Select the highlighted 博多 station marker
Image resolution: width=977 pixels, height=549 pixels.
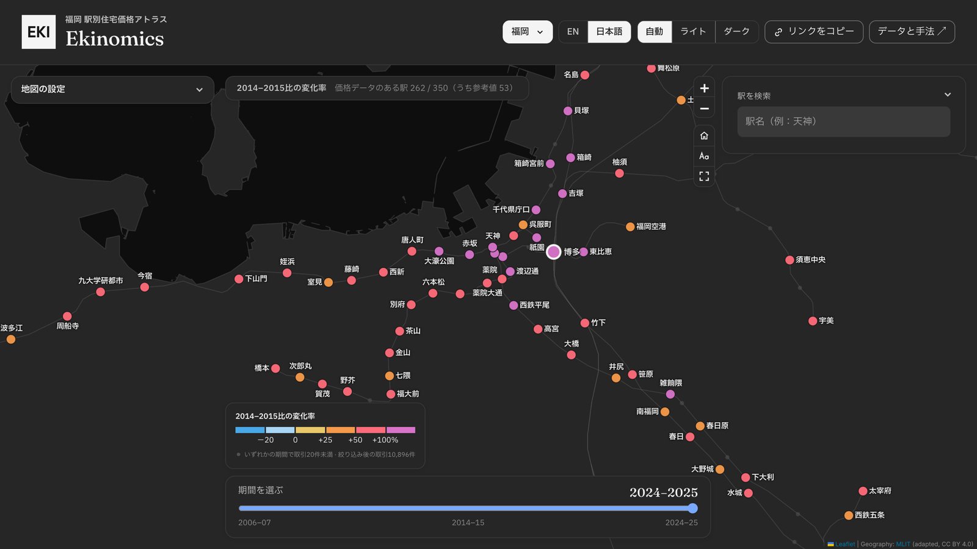pyautogui.click(x=554, y=251)
